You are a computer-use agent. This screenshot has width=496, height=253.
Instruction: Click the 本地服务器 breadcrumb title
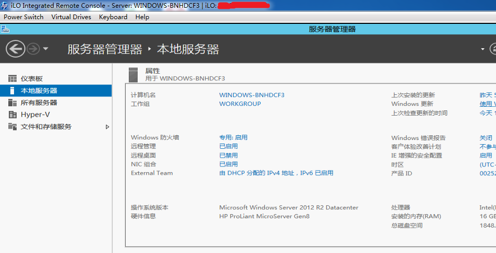(188, 49)
